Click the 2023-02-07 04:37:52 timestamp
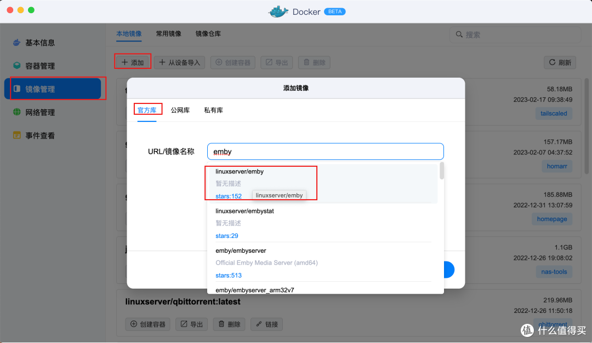This screenshot has width=592, height=343. click(543, 152)
